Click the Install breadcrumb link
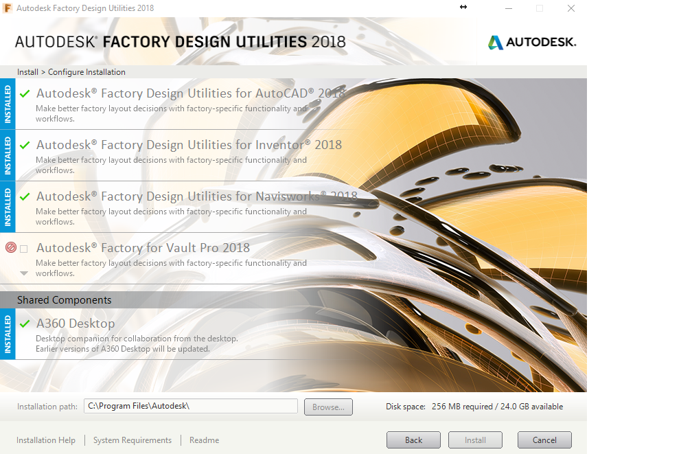692x454 pixels. coord(27,72)
